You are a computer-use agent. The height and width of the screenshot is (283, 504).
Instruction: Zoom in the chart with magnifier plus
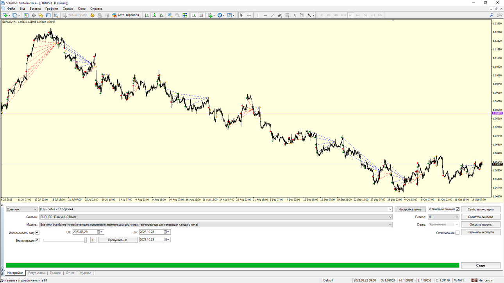coord(170,15)
